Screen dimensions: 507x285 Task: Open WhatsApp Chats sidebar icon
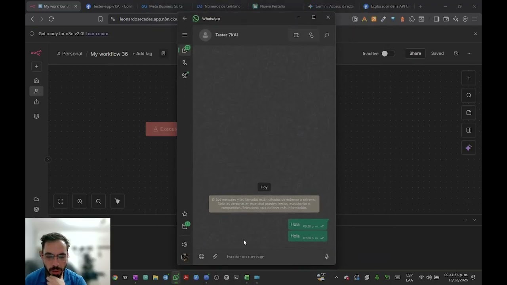coord(185,50)
